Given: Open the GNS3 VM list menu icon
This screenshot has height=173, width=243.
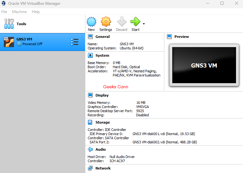Looking at the screenshot, I should pos(75,42).
